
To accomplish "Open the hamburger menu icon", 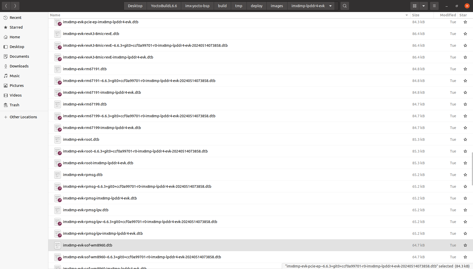I will click(434, 6).
